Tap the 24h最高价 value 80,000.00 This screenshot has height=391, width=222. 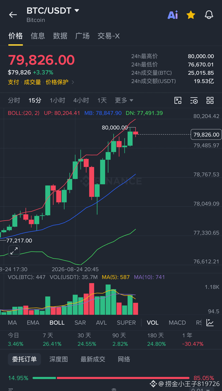(201, 56)
